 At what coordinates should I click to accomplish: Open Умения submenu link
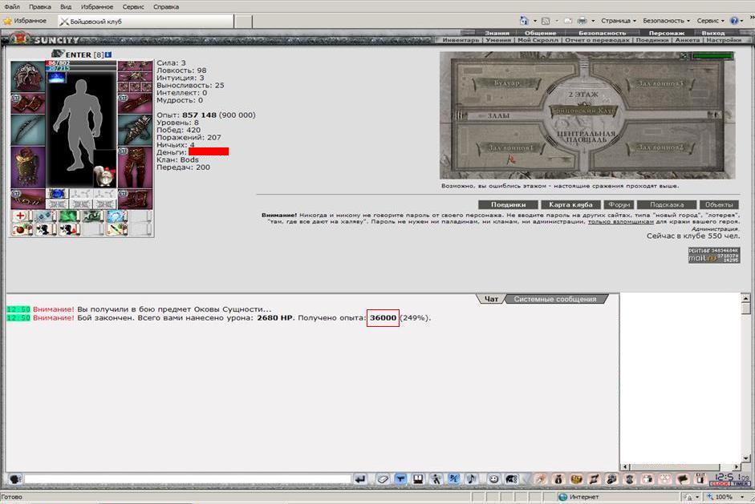click(498, 40)
